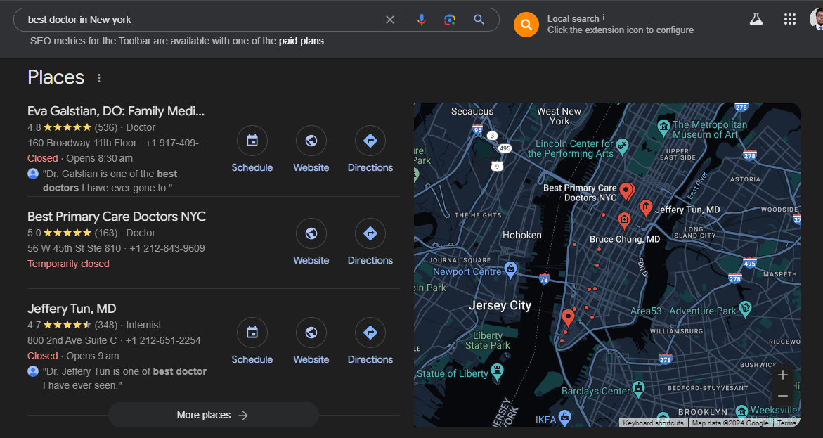The height and width of the screenshot is (438, 823).
Task: Clear the search box with the X icon
Action: [390, 20]
